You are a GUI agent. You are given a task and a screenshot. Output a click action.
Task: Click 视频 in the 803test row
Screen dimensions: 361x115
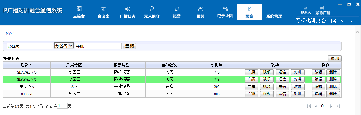pos(267,94)
